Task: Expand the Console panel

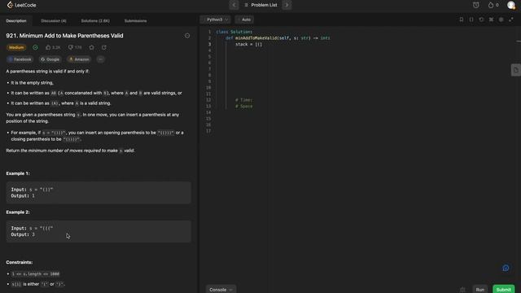Action: tap(221, 290)
